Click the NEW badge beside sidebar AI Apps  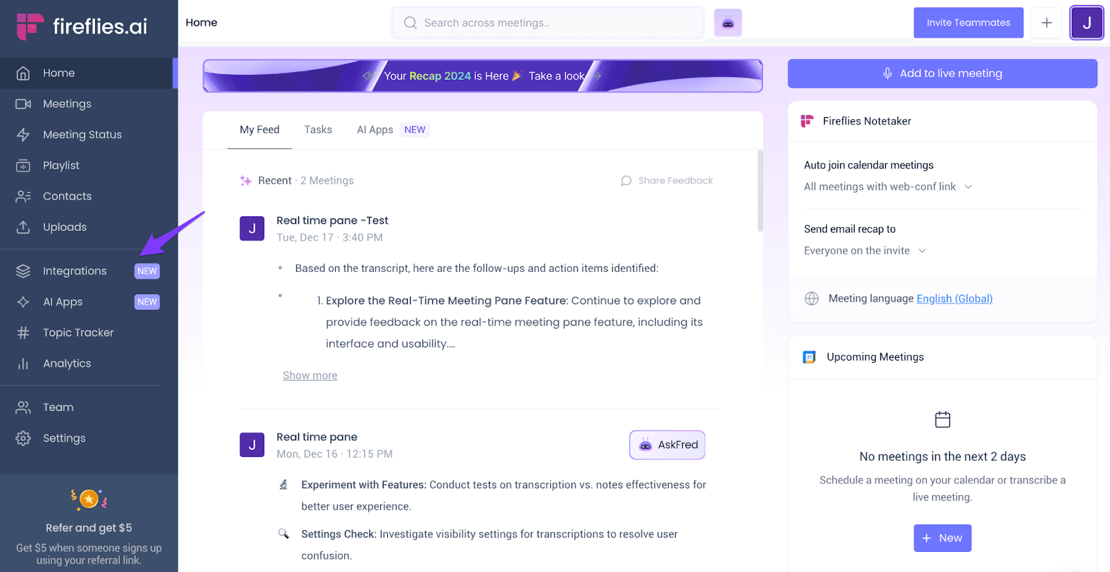[x=147, y=302]
